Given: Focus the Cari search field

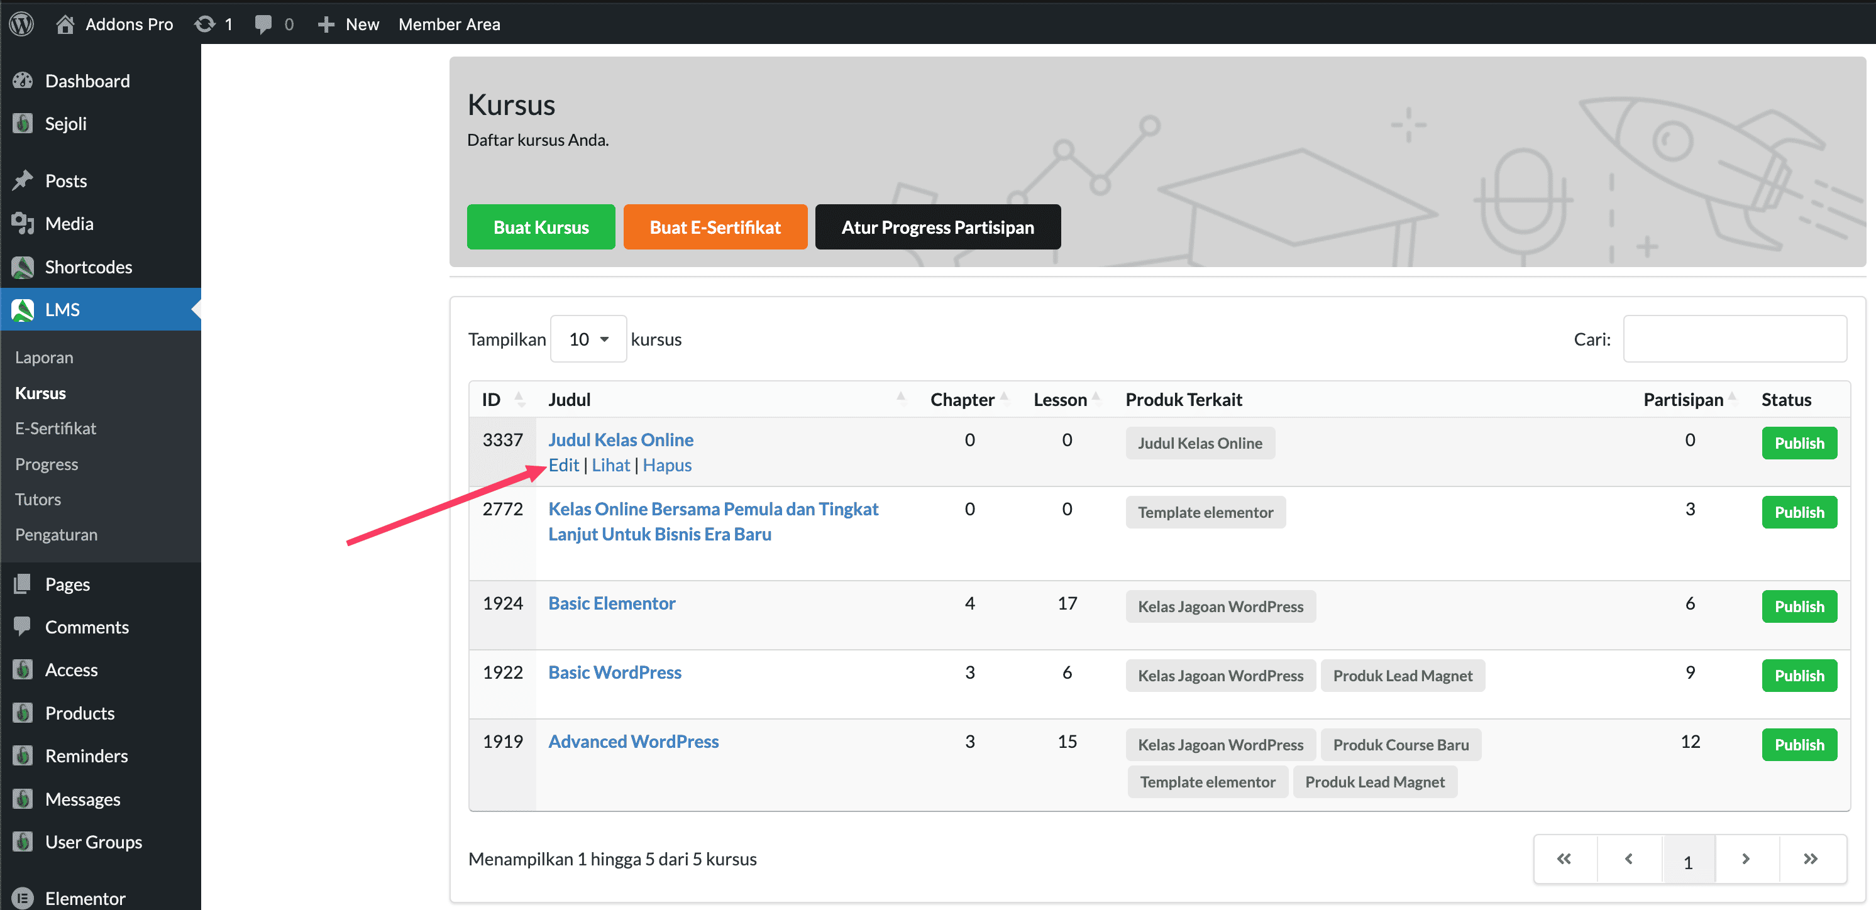Looking at the screenshot, I should pos(1734,339).
